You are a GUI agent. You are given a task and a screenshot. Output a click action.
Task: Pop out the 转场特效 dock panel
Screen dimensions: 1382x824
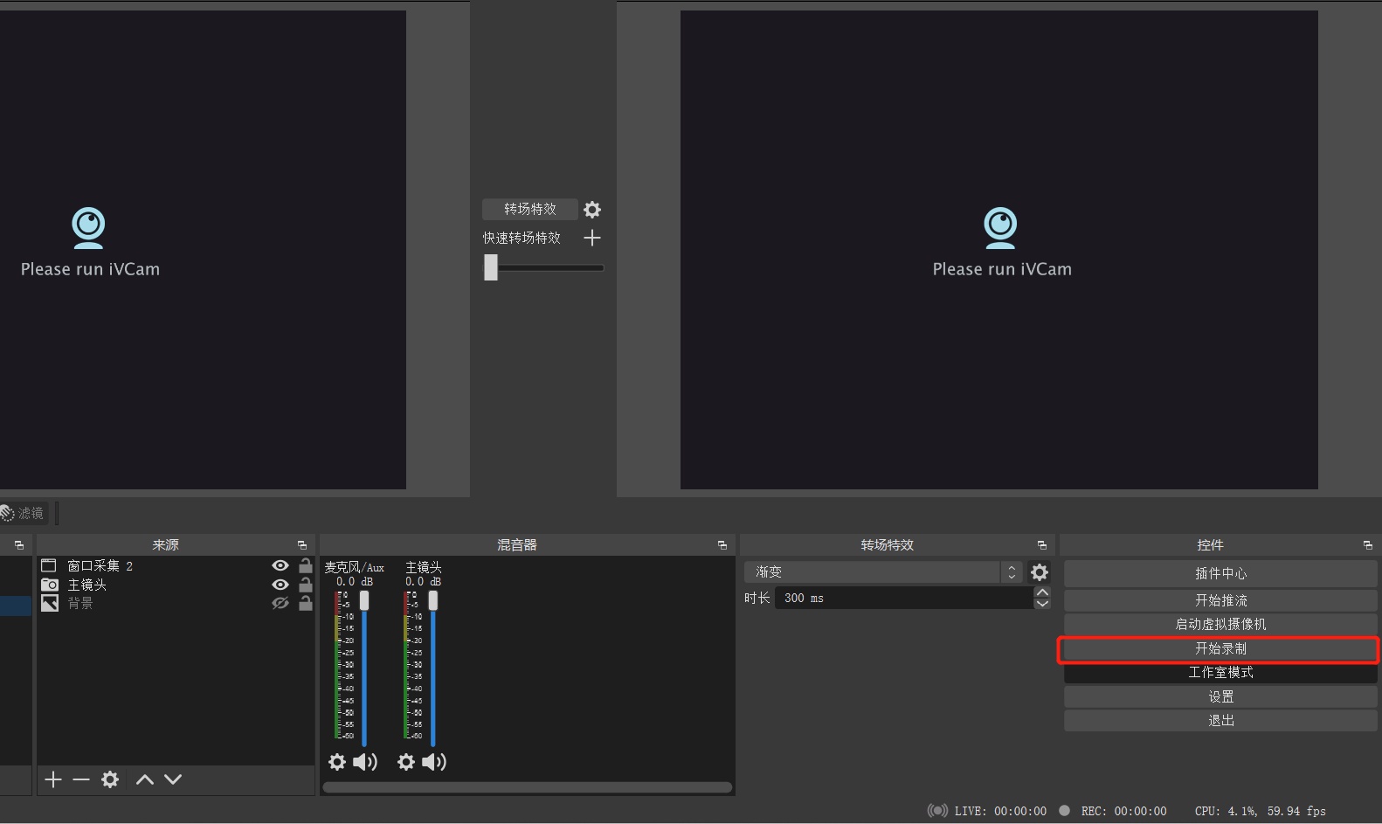[1042, 545]
